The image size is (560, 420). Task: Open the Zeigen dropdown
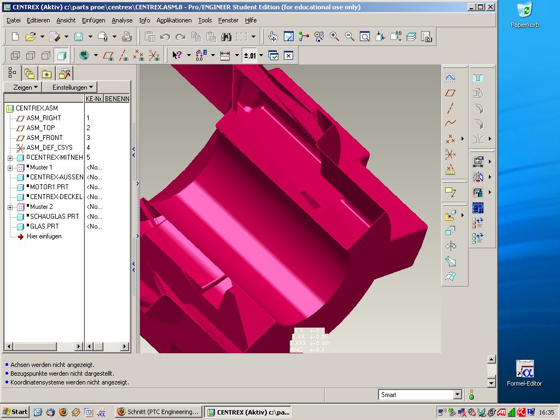pyautogui.click(x=23, y=87)
